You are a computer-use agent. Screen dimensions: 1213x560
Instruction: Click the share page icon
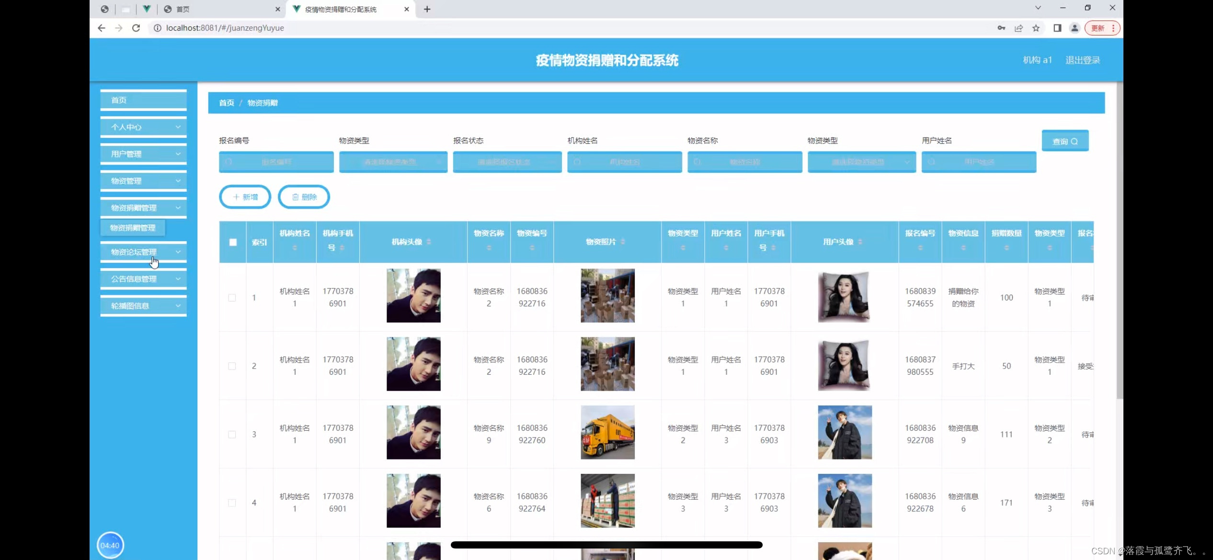1018,28
